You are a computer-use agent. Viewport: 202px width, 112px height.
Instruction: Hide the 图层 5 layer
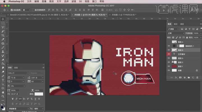[169, 58]
